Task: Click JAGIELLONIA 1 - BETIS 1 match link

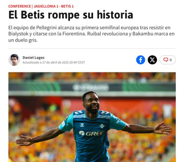Action: 53,6
